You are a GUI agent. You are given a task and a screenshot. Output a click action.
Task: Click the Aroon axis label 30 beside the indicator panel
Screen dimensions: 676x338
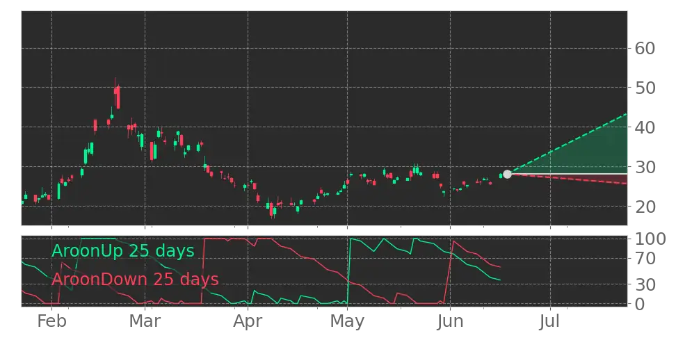[x=645, y=284]
